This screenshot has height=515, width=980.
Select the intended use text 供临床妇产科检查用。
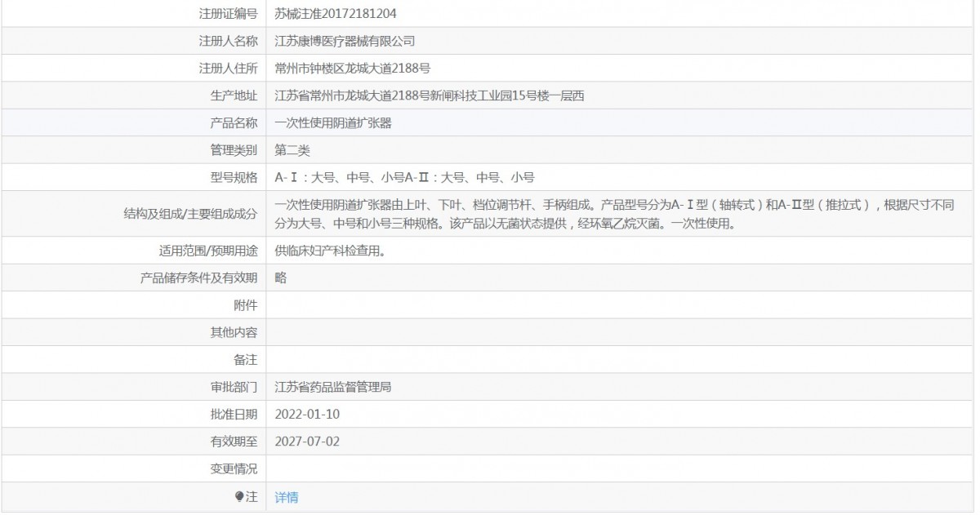(331, 251)
